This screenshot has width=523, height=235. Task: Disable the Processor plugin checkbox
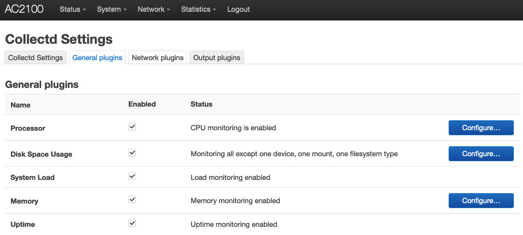[x=132, y=127]
